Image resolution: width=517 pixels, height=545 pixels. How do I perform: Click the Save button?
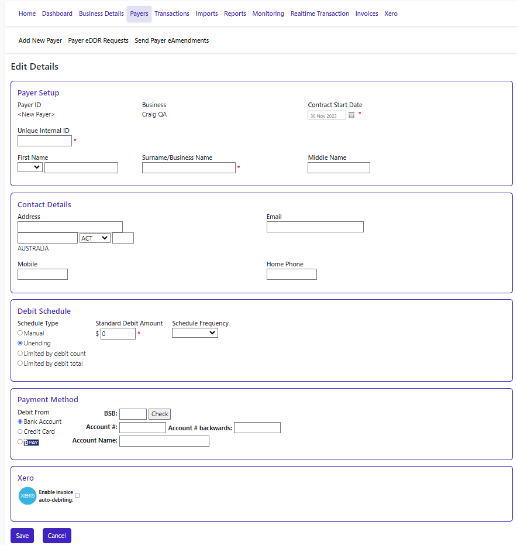point(22,536)
